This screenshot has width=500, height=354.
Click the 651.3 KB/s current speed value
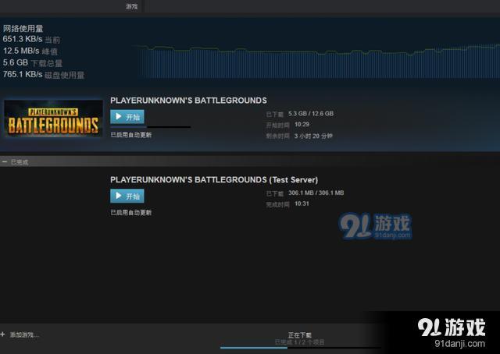tap(23, 39)
